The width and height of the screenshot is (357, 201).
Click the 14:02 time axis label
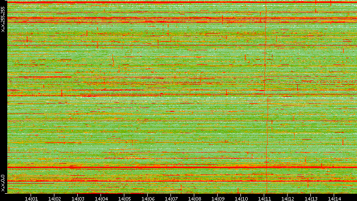pos(54,199)
